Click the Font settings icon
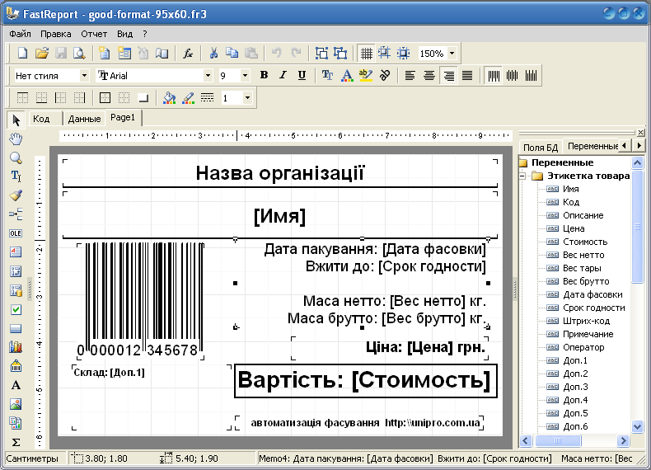 tap(327, 76)
